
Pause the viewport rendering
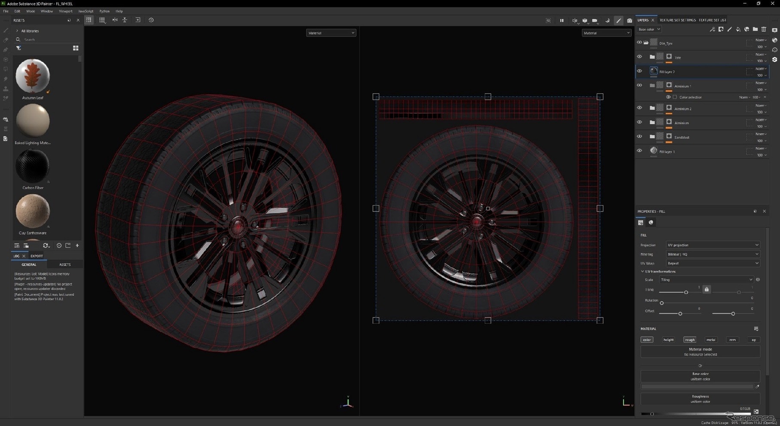pyautogui.click(x=562, y=20)
